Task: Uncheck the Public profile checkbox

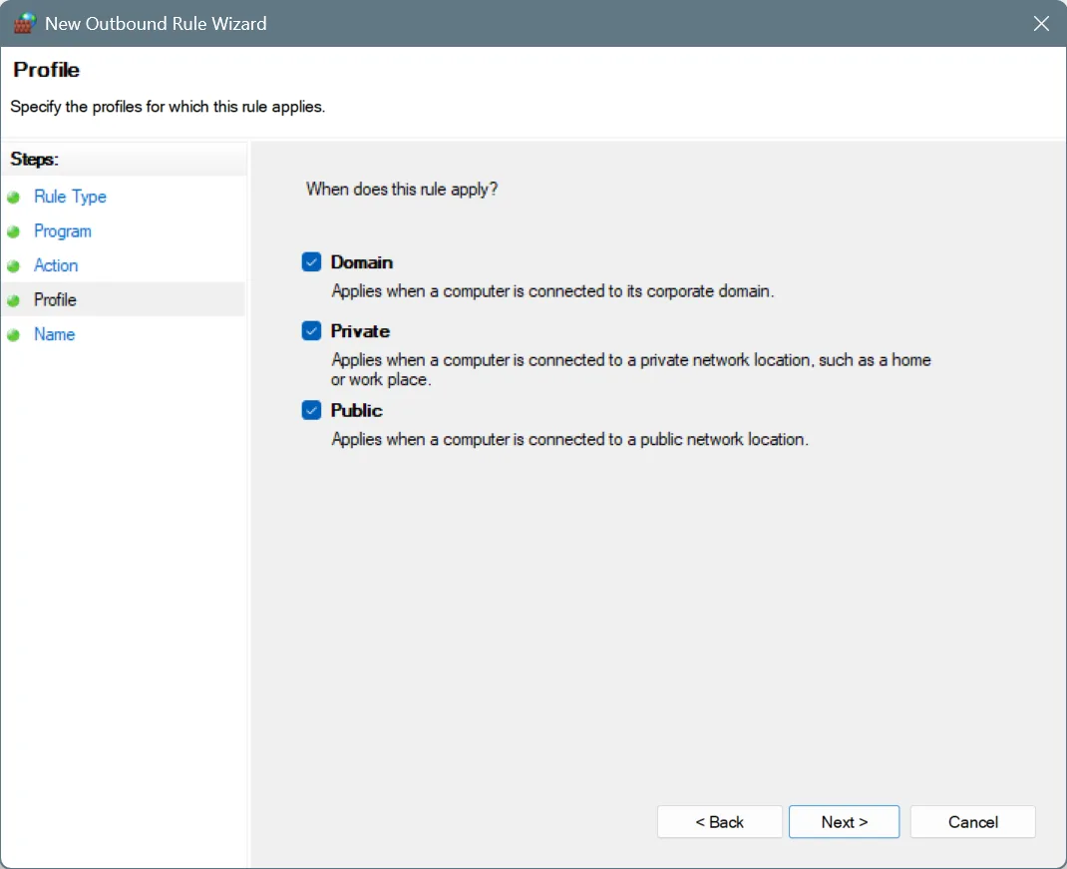Action: [312, 410]
